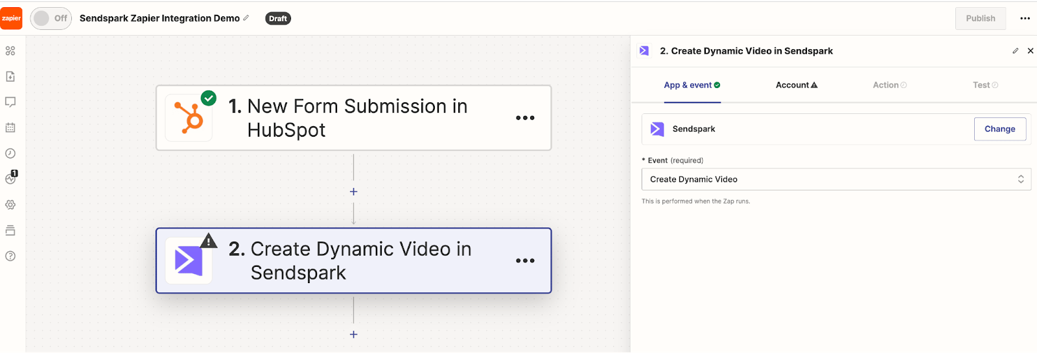Image resolution: width=1037 pixels, height=353 pixels.
Task: Select the Create Dynamic Video Sendspark step
Action: tap(353, 260)
